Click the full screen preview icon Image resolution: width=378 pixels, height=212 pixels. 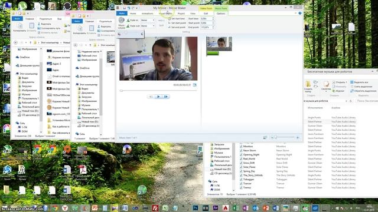tap(194, 85)
